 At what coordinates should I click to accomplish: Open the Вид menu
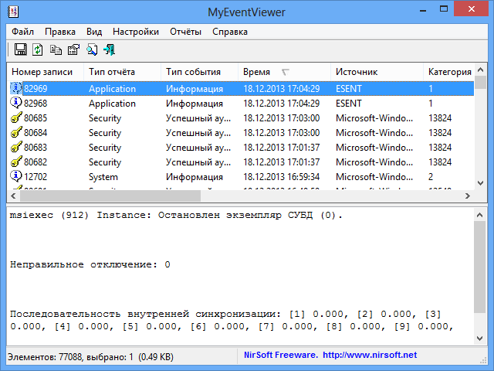click(94, 32)
